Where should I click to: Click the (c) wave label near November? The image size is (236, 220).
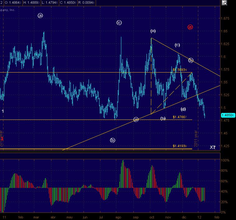coord(177,45)
